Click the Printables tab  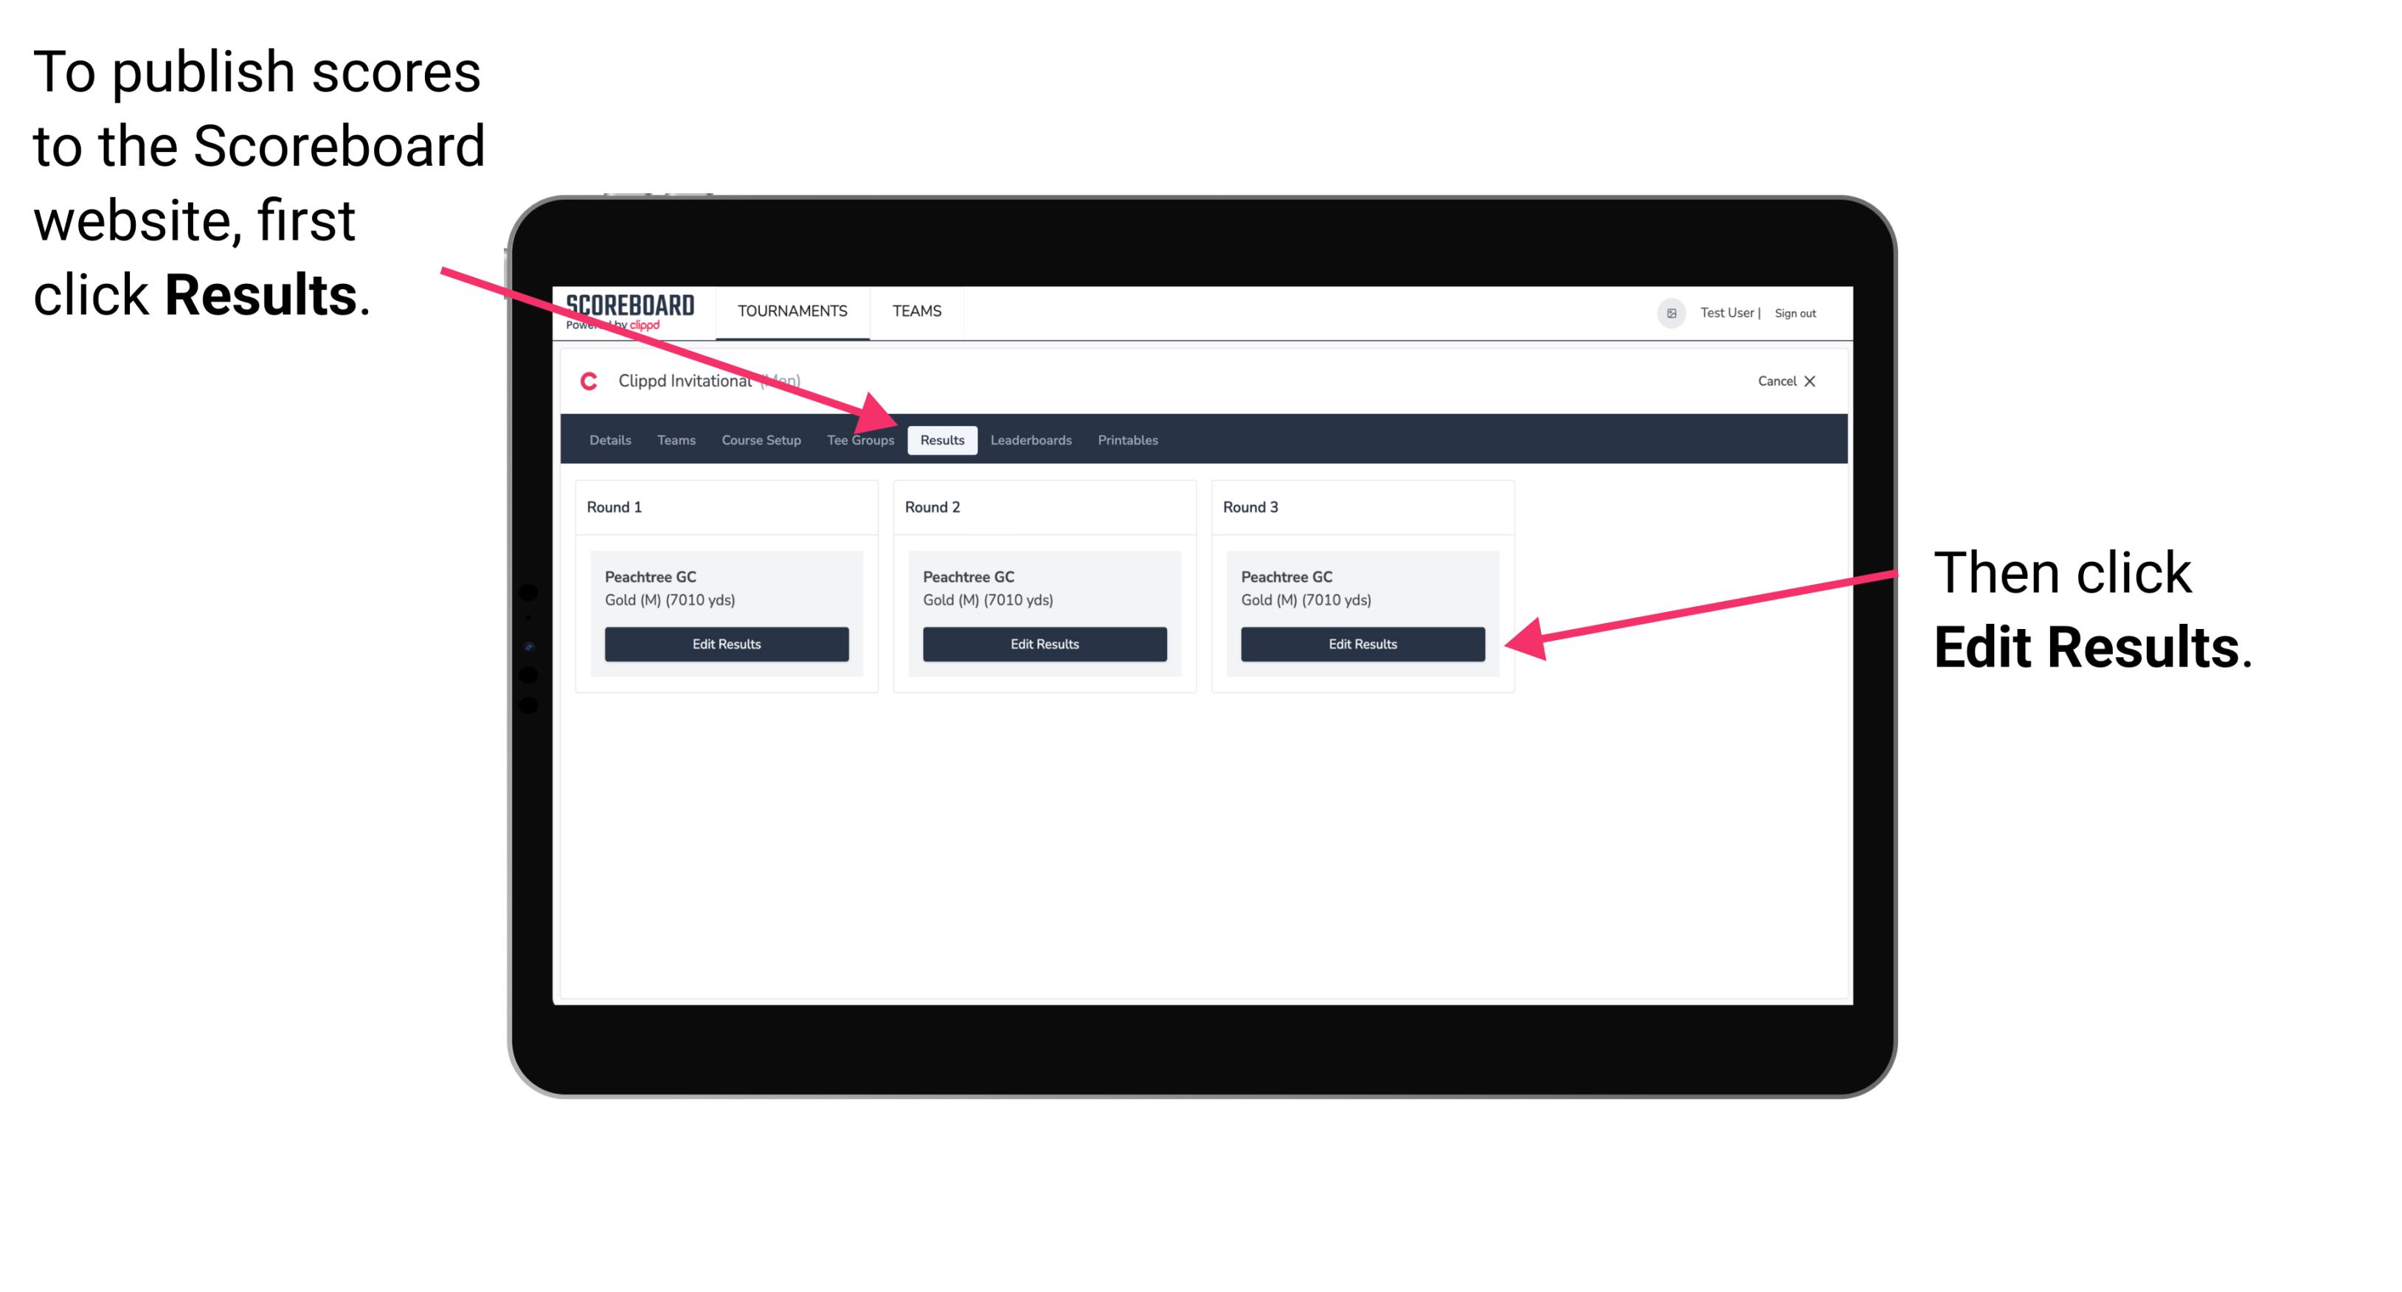coord(1130,441)
